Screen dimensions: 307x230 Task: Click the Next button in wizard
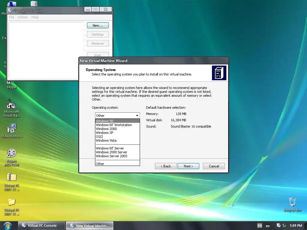click(188, 166)
